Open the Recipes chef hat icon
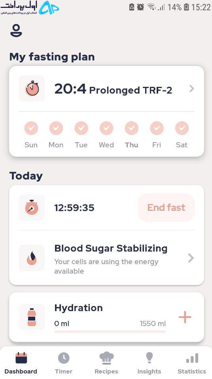Image resolution: width=212 pixels, height=379 pixels. pos(106,358)
